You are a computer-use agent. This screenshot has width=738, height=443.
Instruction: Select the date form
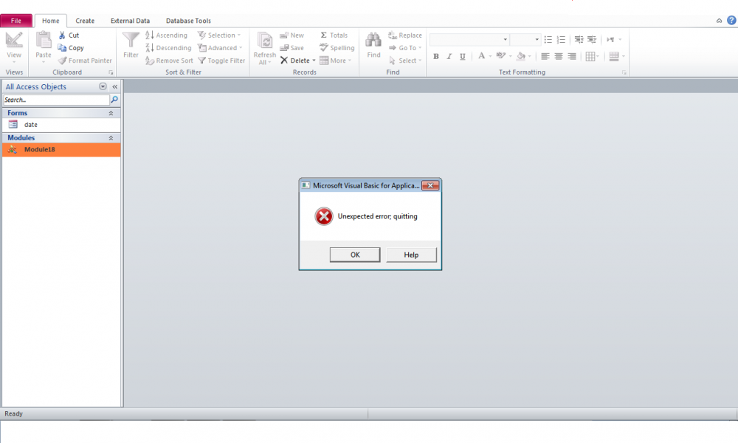coord(61,125)
